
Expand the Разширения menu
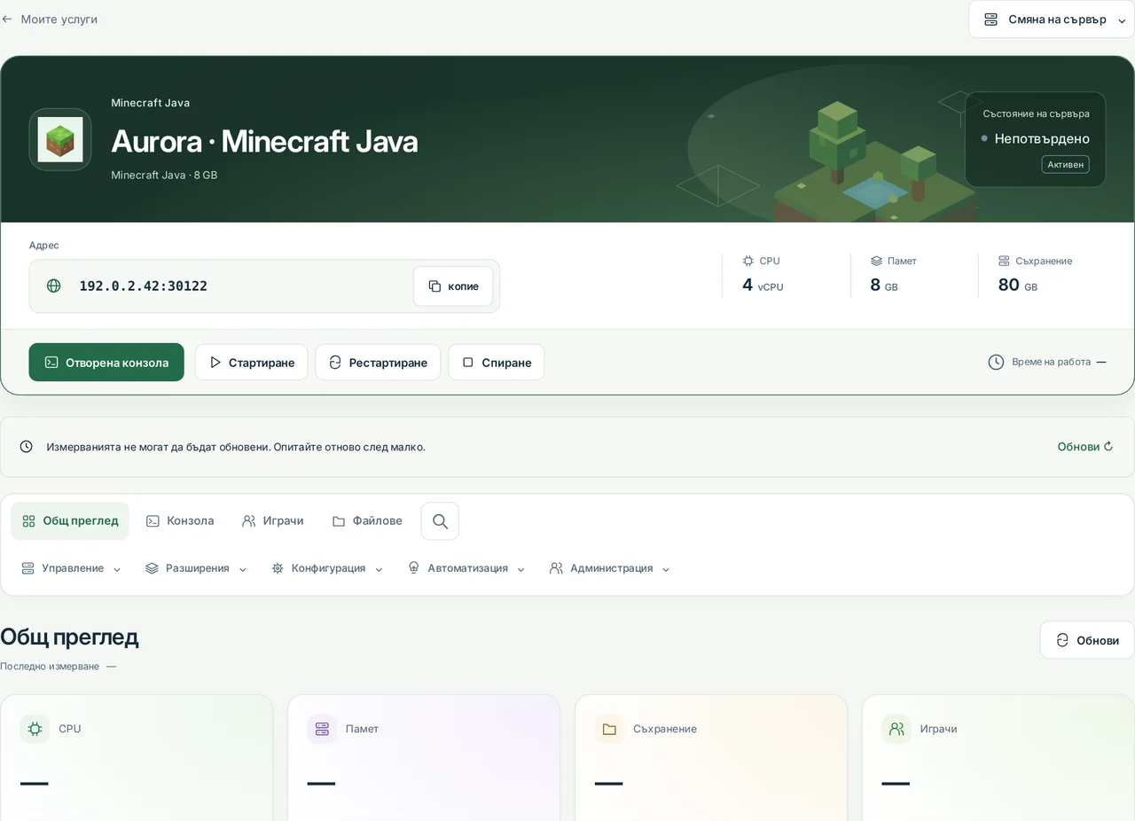pos(196,568)
